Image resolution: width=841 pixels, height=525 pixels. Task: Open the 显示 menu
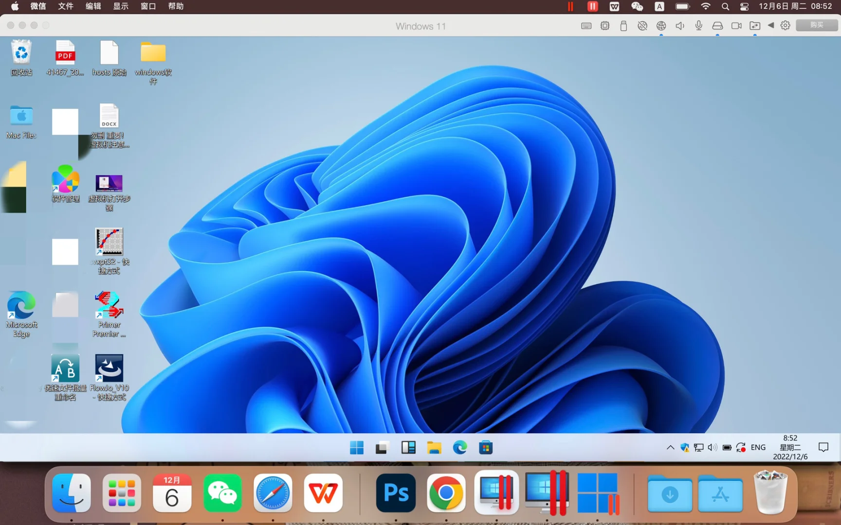click(121, 6)
